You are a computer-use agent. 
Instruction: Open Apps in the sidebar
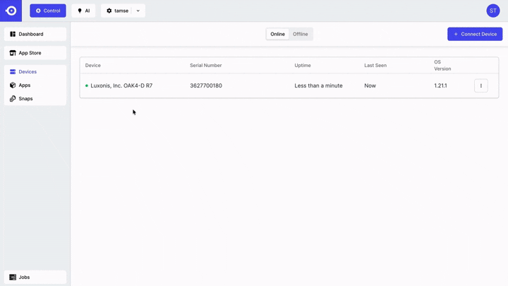coord(35,85)
